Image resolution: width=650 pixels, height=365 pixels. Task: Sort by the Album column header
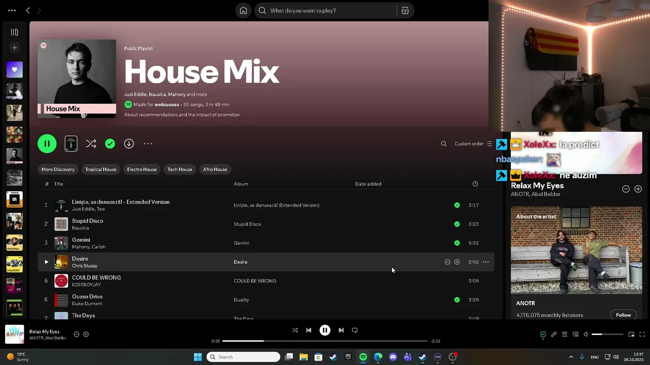pos(241,184)
